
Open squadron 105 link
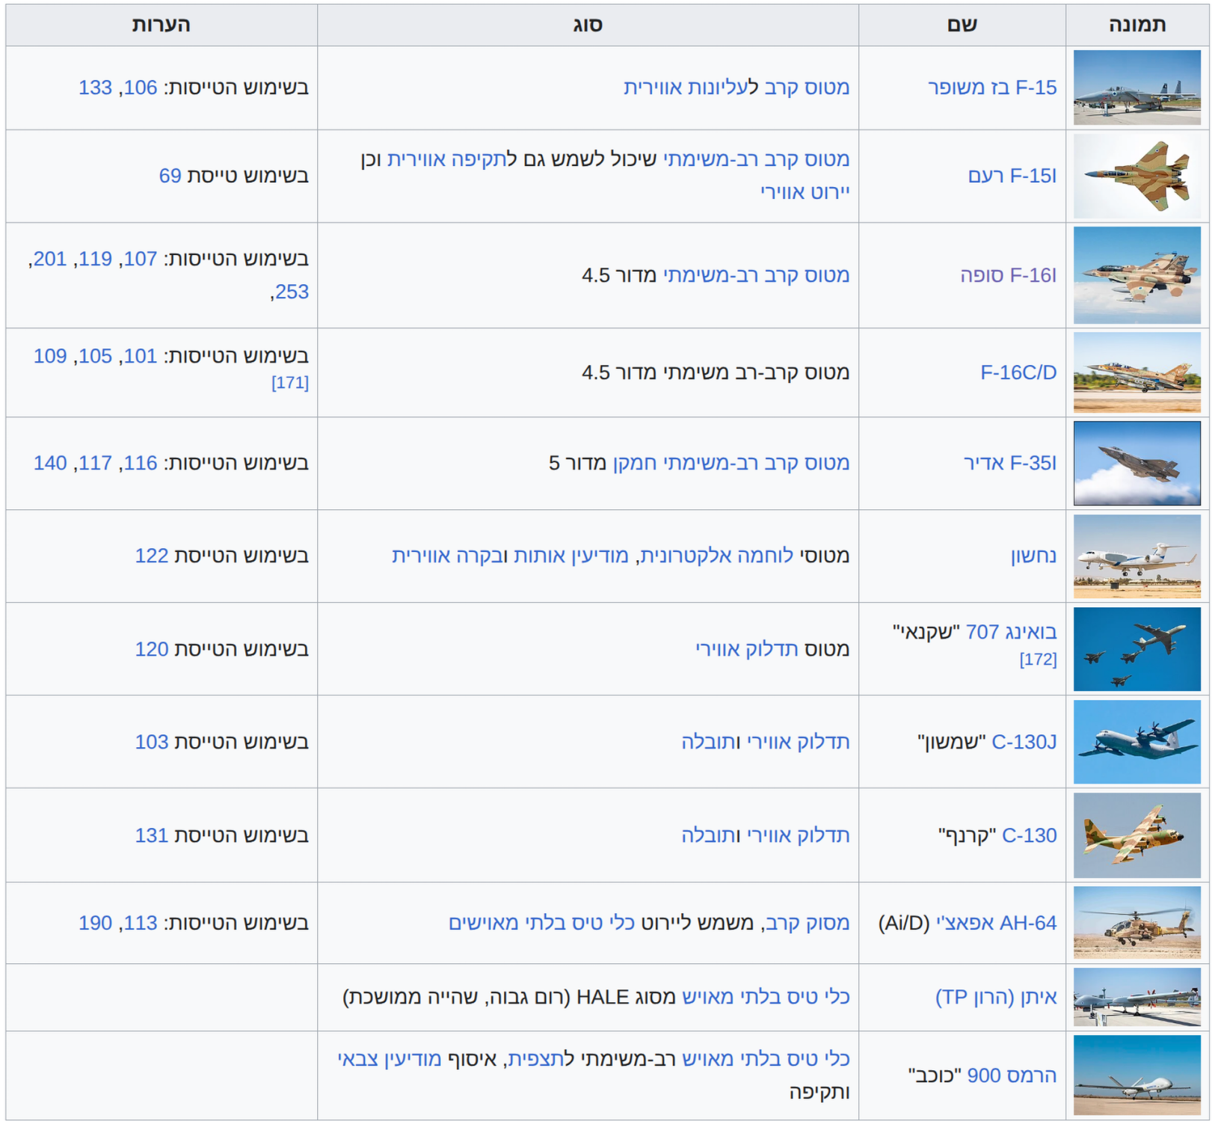tap(95, 356)
